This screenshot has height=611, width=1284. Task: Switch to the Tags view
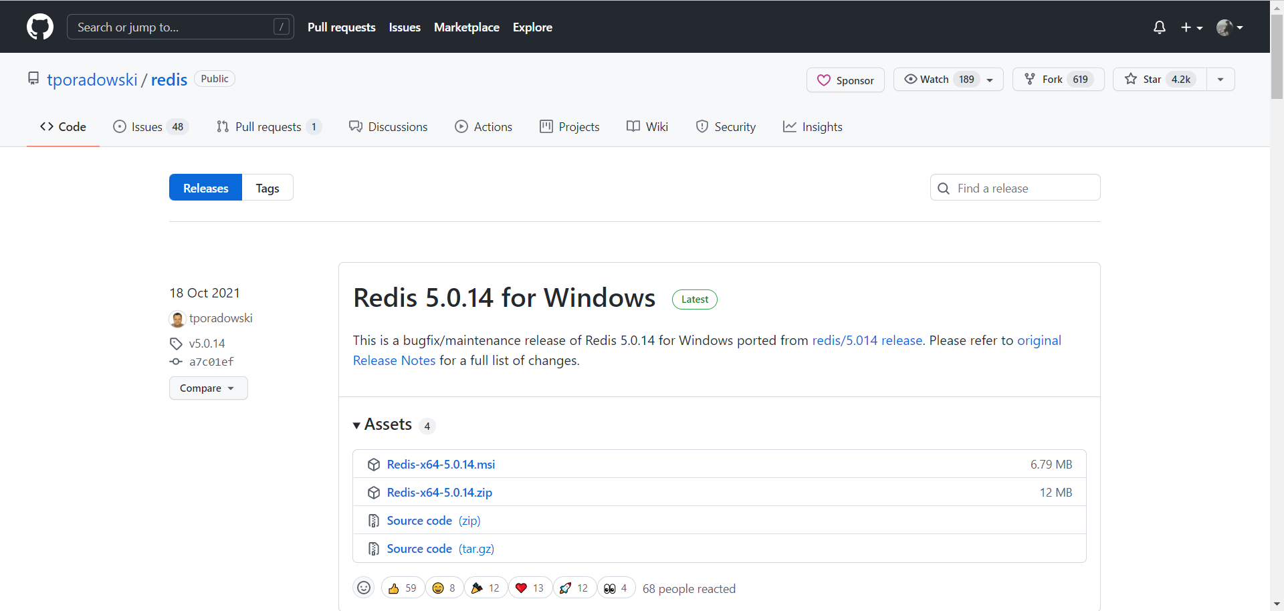point(267,188)
